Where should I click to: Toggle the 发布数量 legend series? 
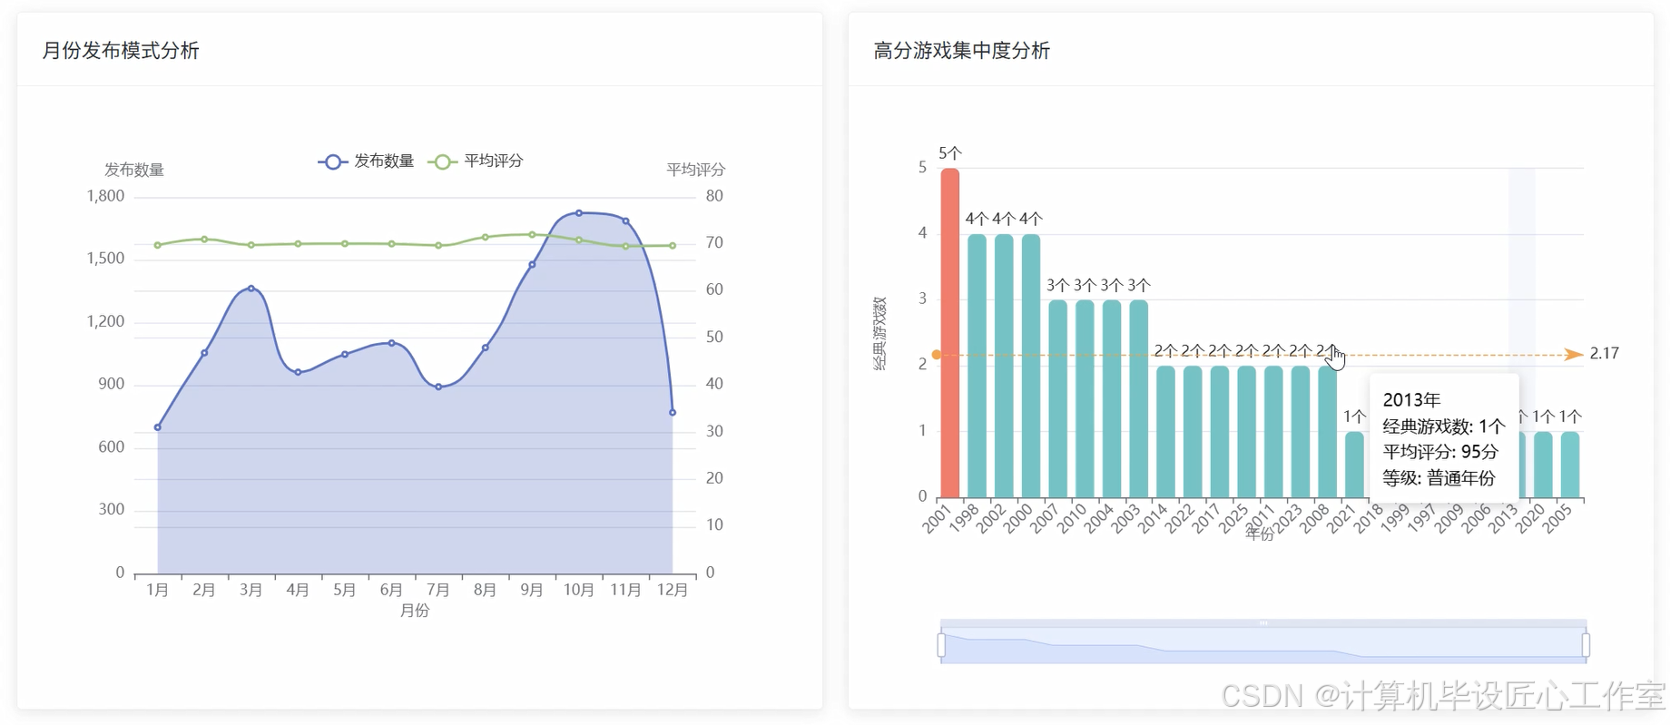point(366,162)
